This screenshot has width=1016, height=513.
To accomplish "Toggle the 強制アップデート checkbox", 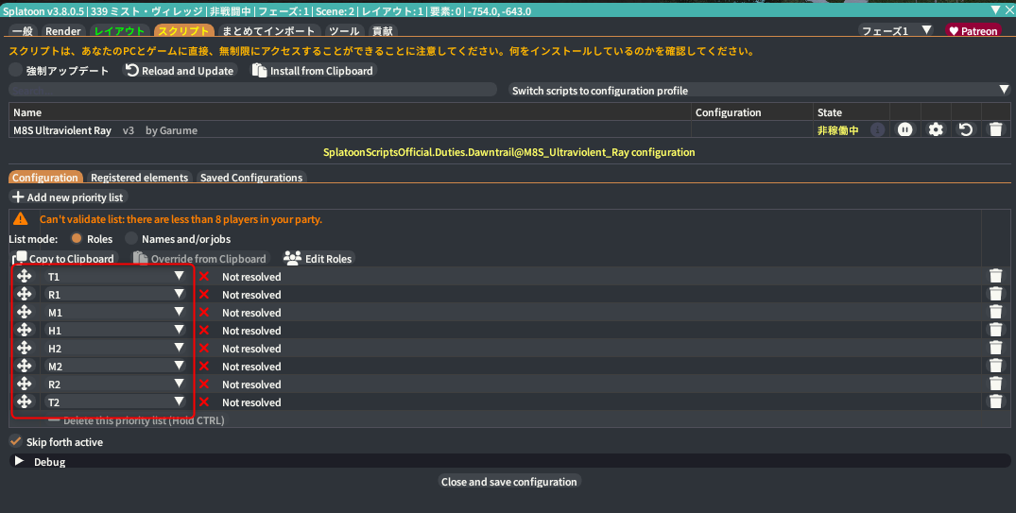I will (x=16, y=69).
